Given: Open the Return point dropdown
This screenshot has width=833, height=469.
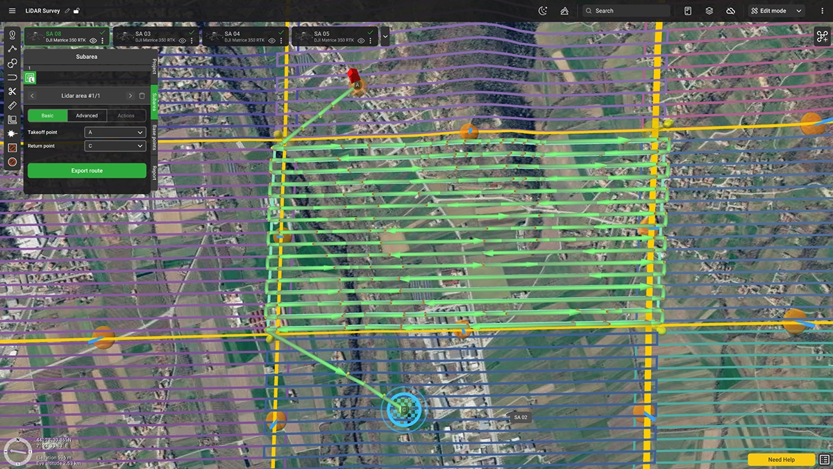Looking at the screenshot, I should pyautogui.click(x=115, y=146).
